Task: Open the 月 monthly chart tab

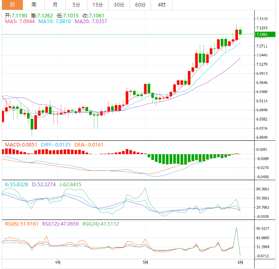Action: click(55, 5)
